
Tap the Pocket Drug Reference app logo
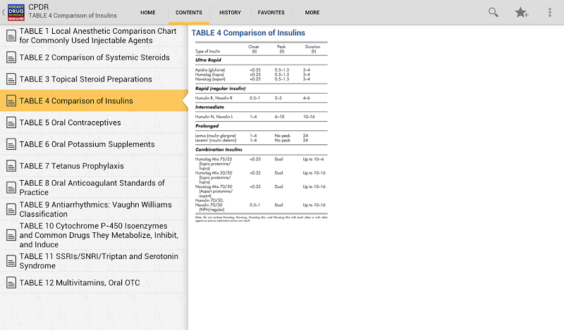coord(16,12)
